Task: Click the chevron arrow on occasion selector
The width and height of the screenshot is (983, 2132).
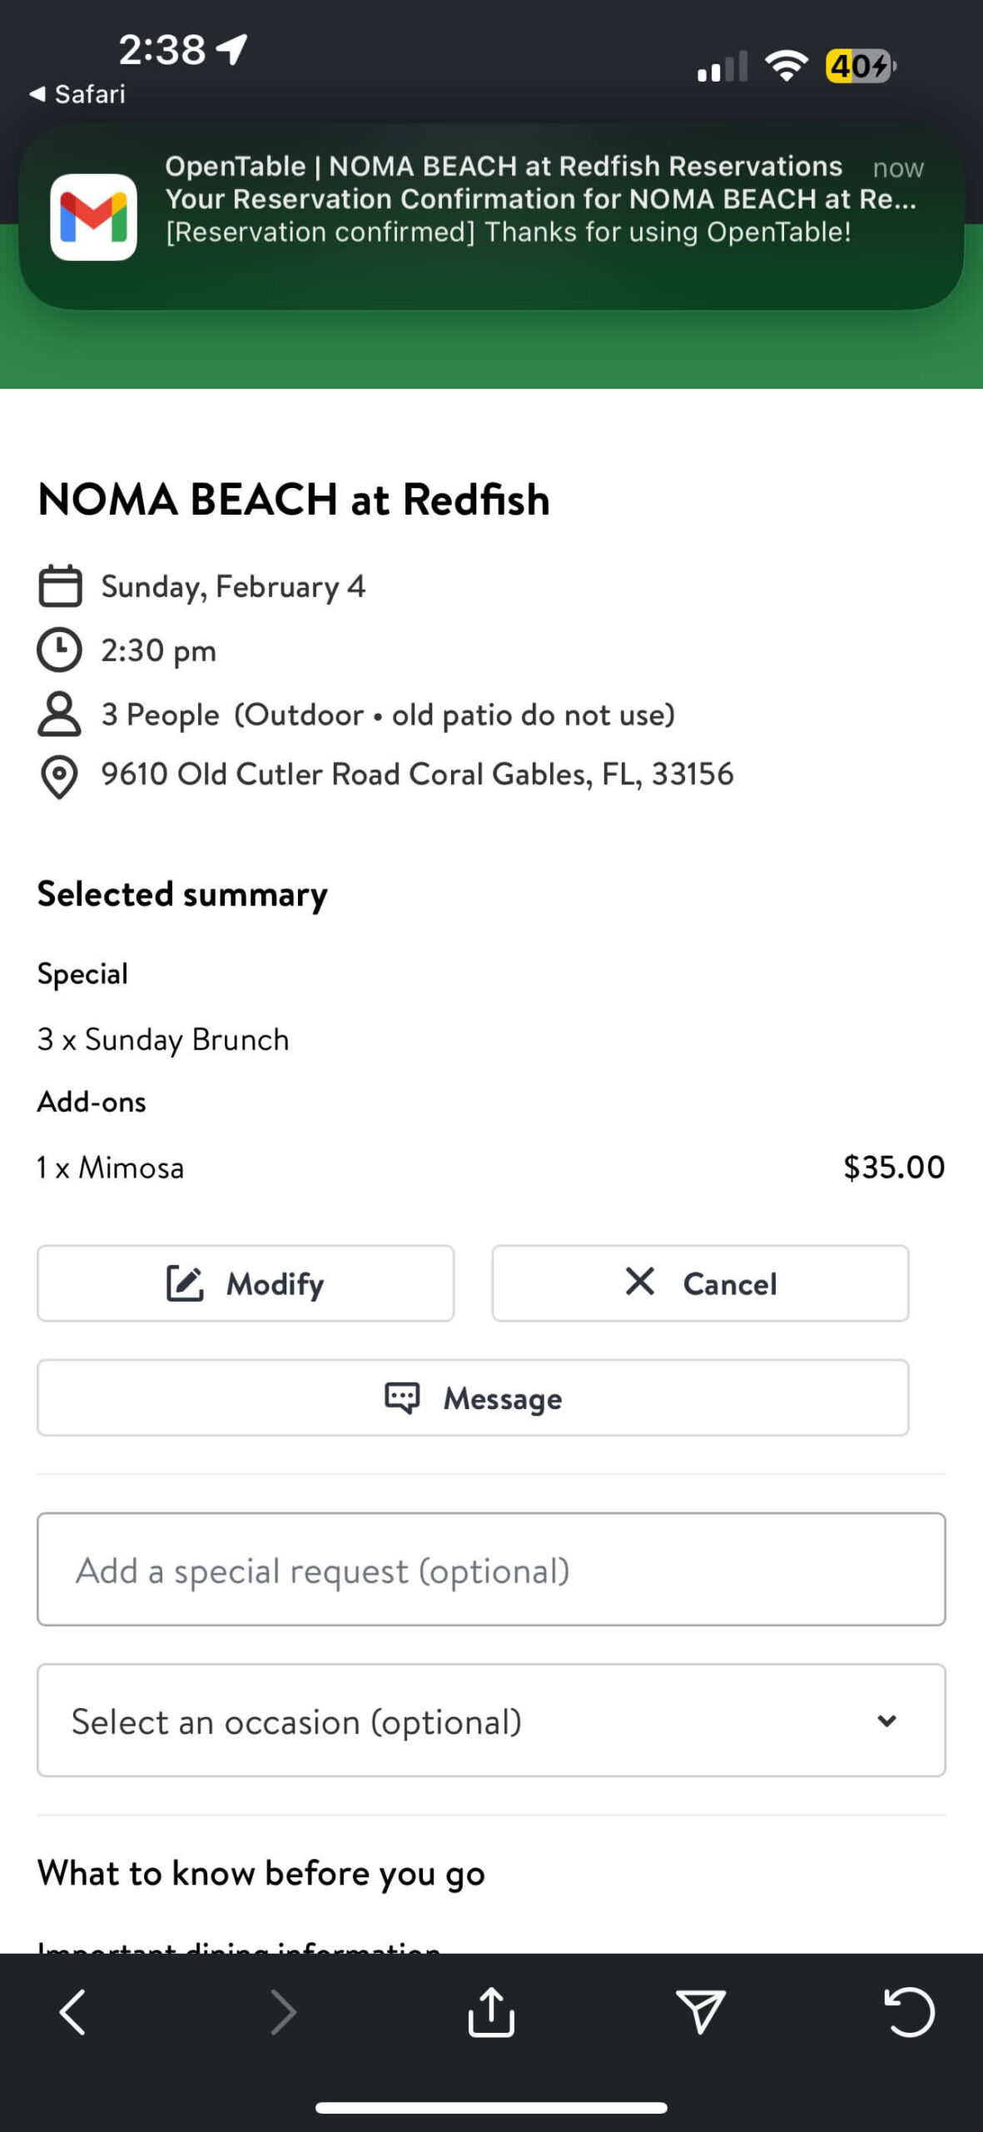Action: (887, 1721)
